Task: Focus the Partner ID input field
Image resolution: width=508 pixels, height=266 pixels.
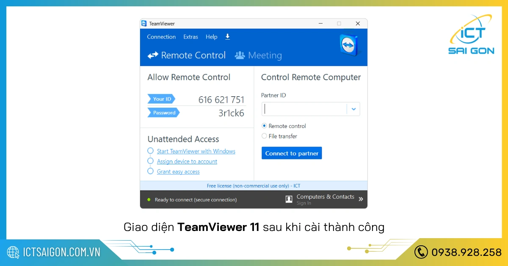Action: (304, 109)
